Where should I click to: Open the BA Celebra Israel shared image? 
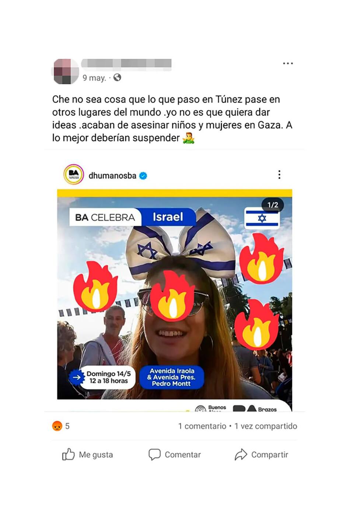[175, 294]
